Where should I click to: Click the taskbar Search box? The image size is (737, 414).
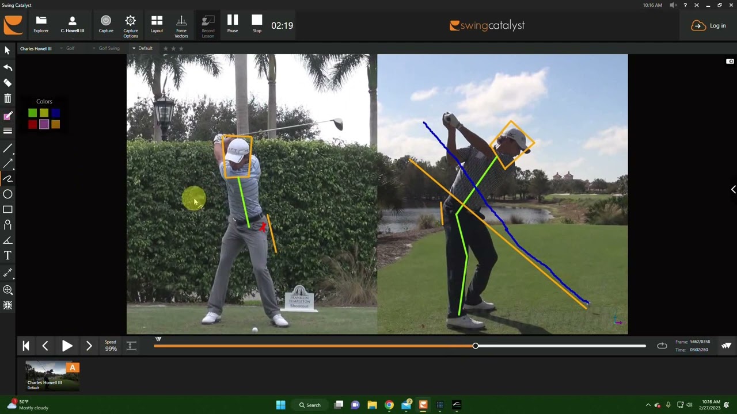(310, 405)
